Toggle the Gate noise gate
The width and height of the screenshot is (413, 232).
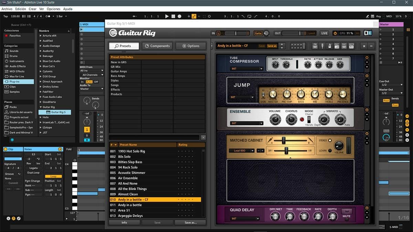click(258, 33)
